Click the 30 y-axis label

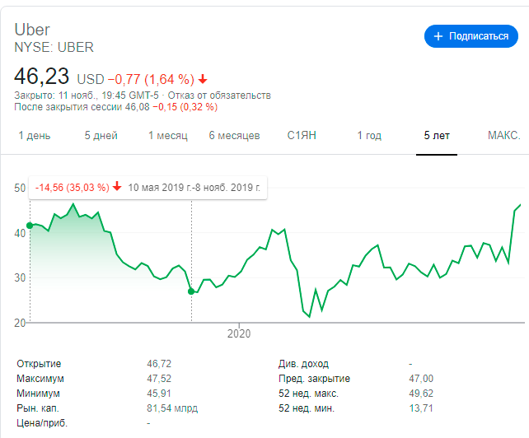(x=20, y=277)
